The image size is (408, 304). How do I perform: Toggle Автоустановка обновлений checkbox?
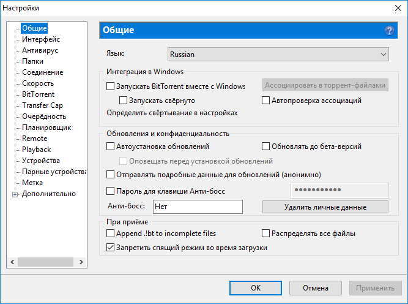[x=111, y=146]
